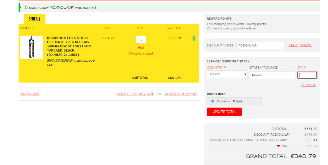
Task: Select the REWARD POINTS heading
Action: 219,19
